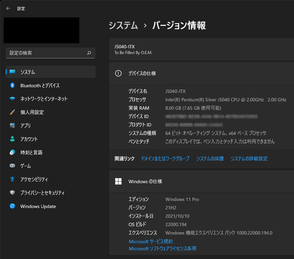Collapse the Windows の仕様 section header
Screen dimensions: 294x259
(x=202, y=182)
